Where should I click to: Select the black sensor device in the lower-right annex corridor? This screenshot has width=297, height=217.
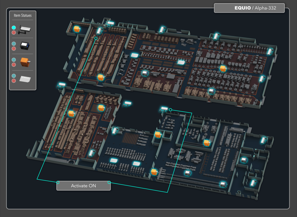[244, 160]
